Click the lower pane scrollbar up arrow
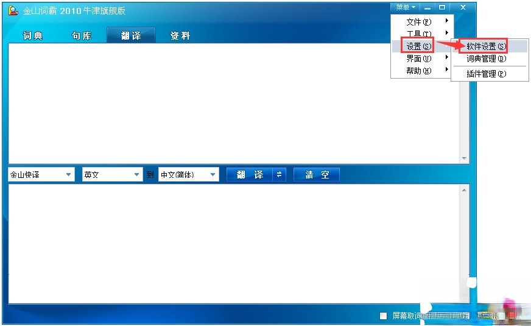Image resolution: width=531 pixels, height=326 pixels. click(x=464, y=190)
